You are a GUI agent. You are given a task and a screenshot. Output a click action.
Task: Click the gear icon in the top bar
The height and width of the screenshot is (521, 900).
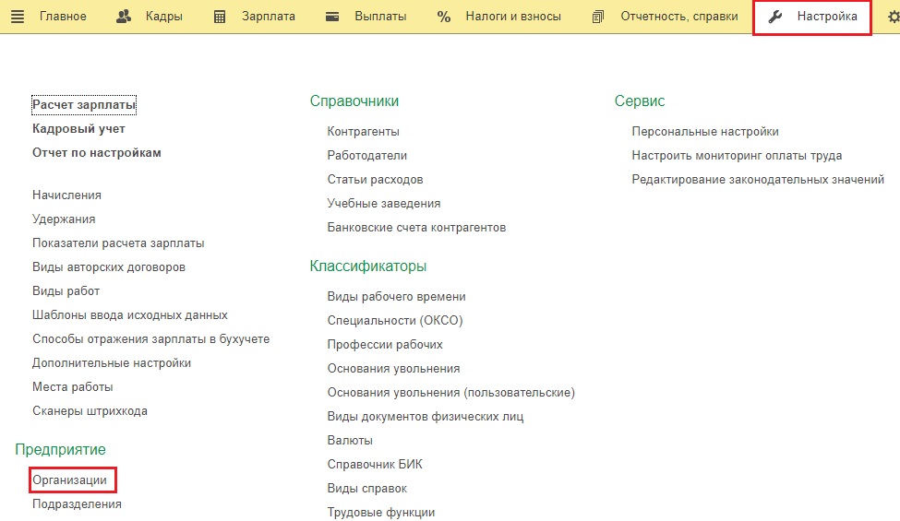(x=894, y=17)
